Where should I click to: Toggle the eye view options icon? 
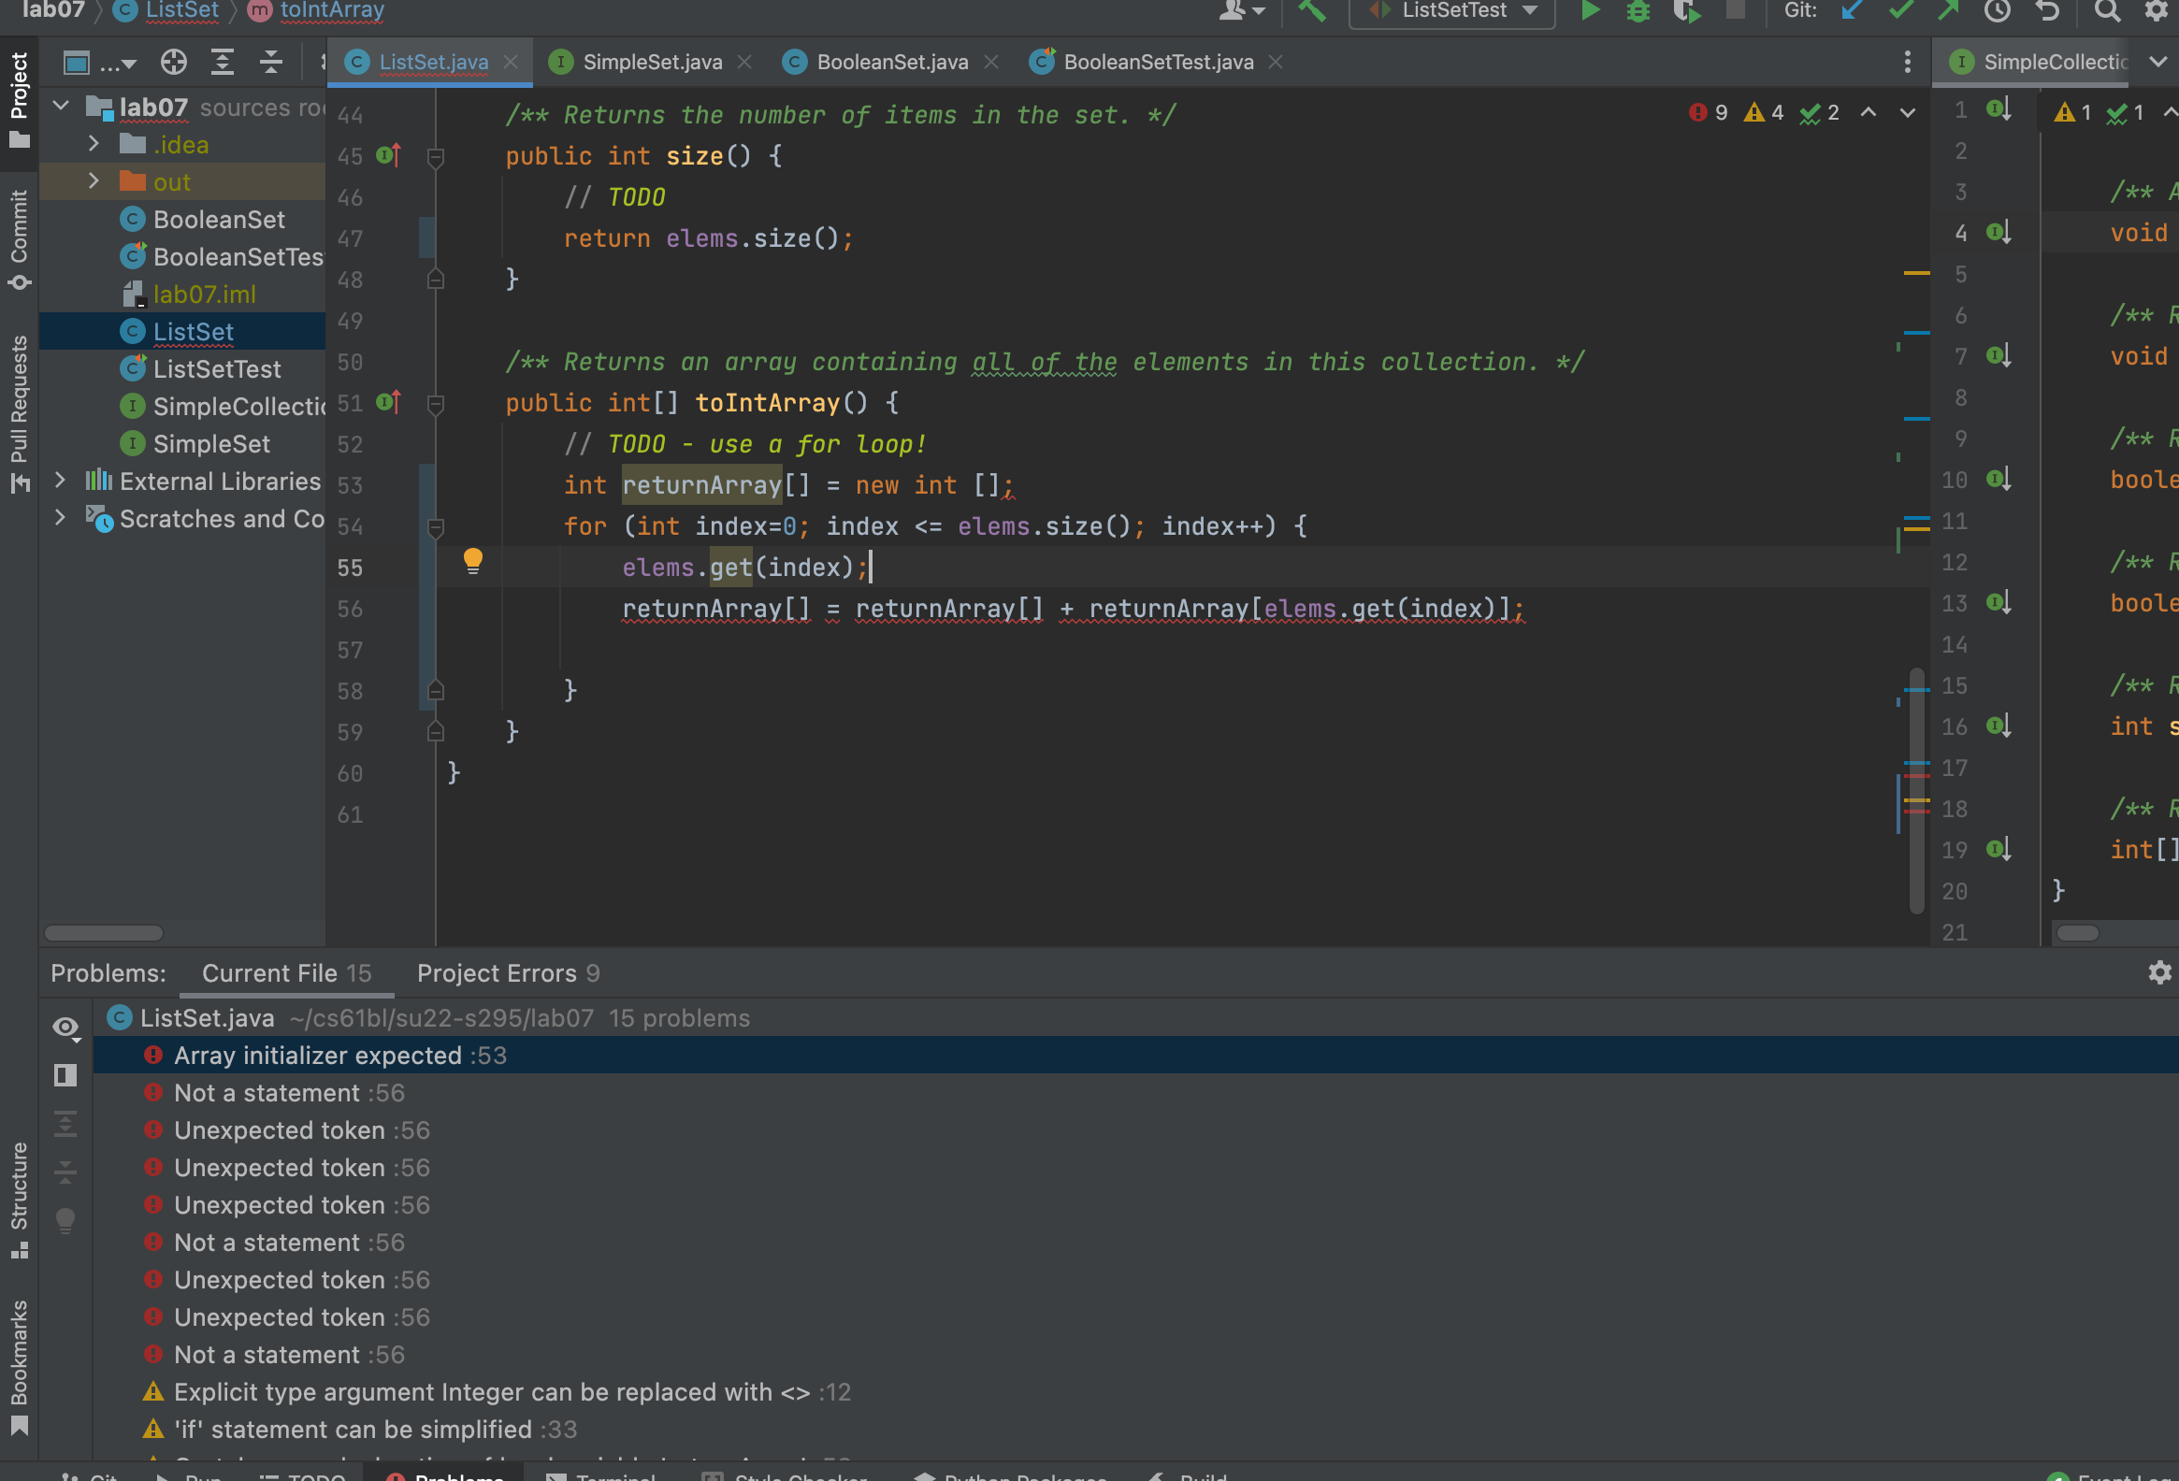[65, 1028]
